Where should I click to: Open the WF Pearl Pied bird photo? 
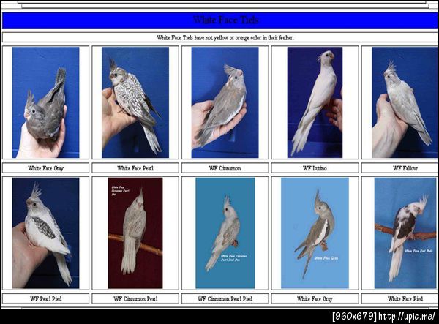(45, 233)
